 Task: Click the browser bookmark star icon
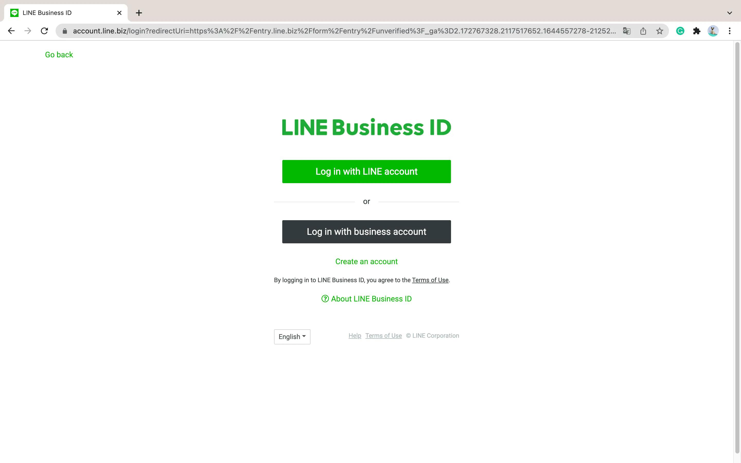[660, 31]
